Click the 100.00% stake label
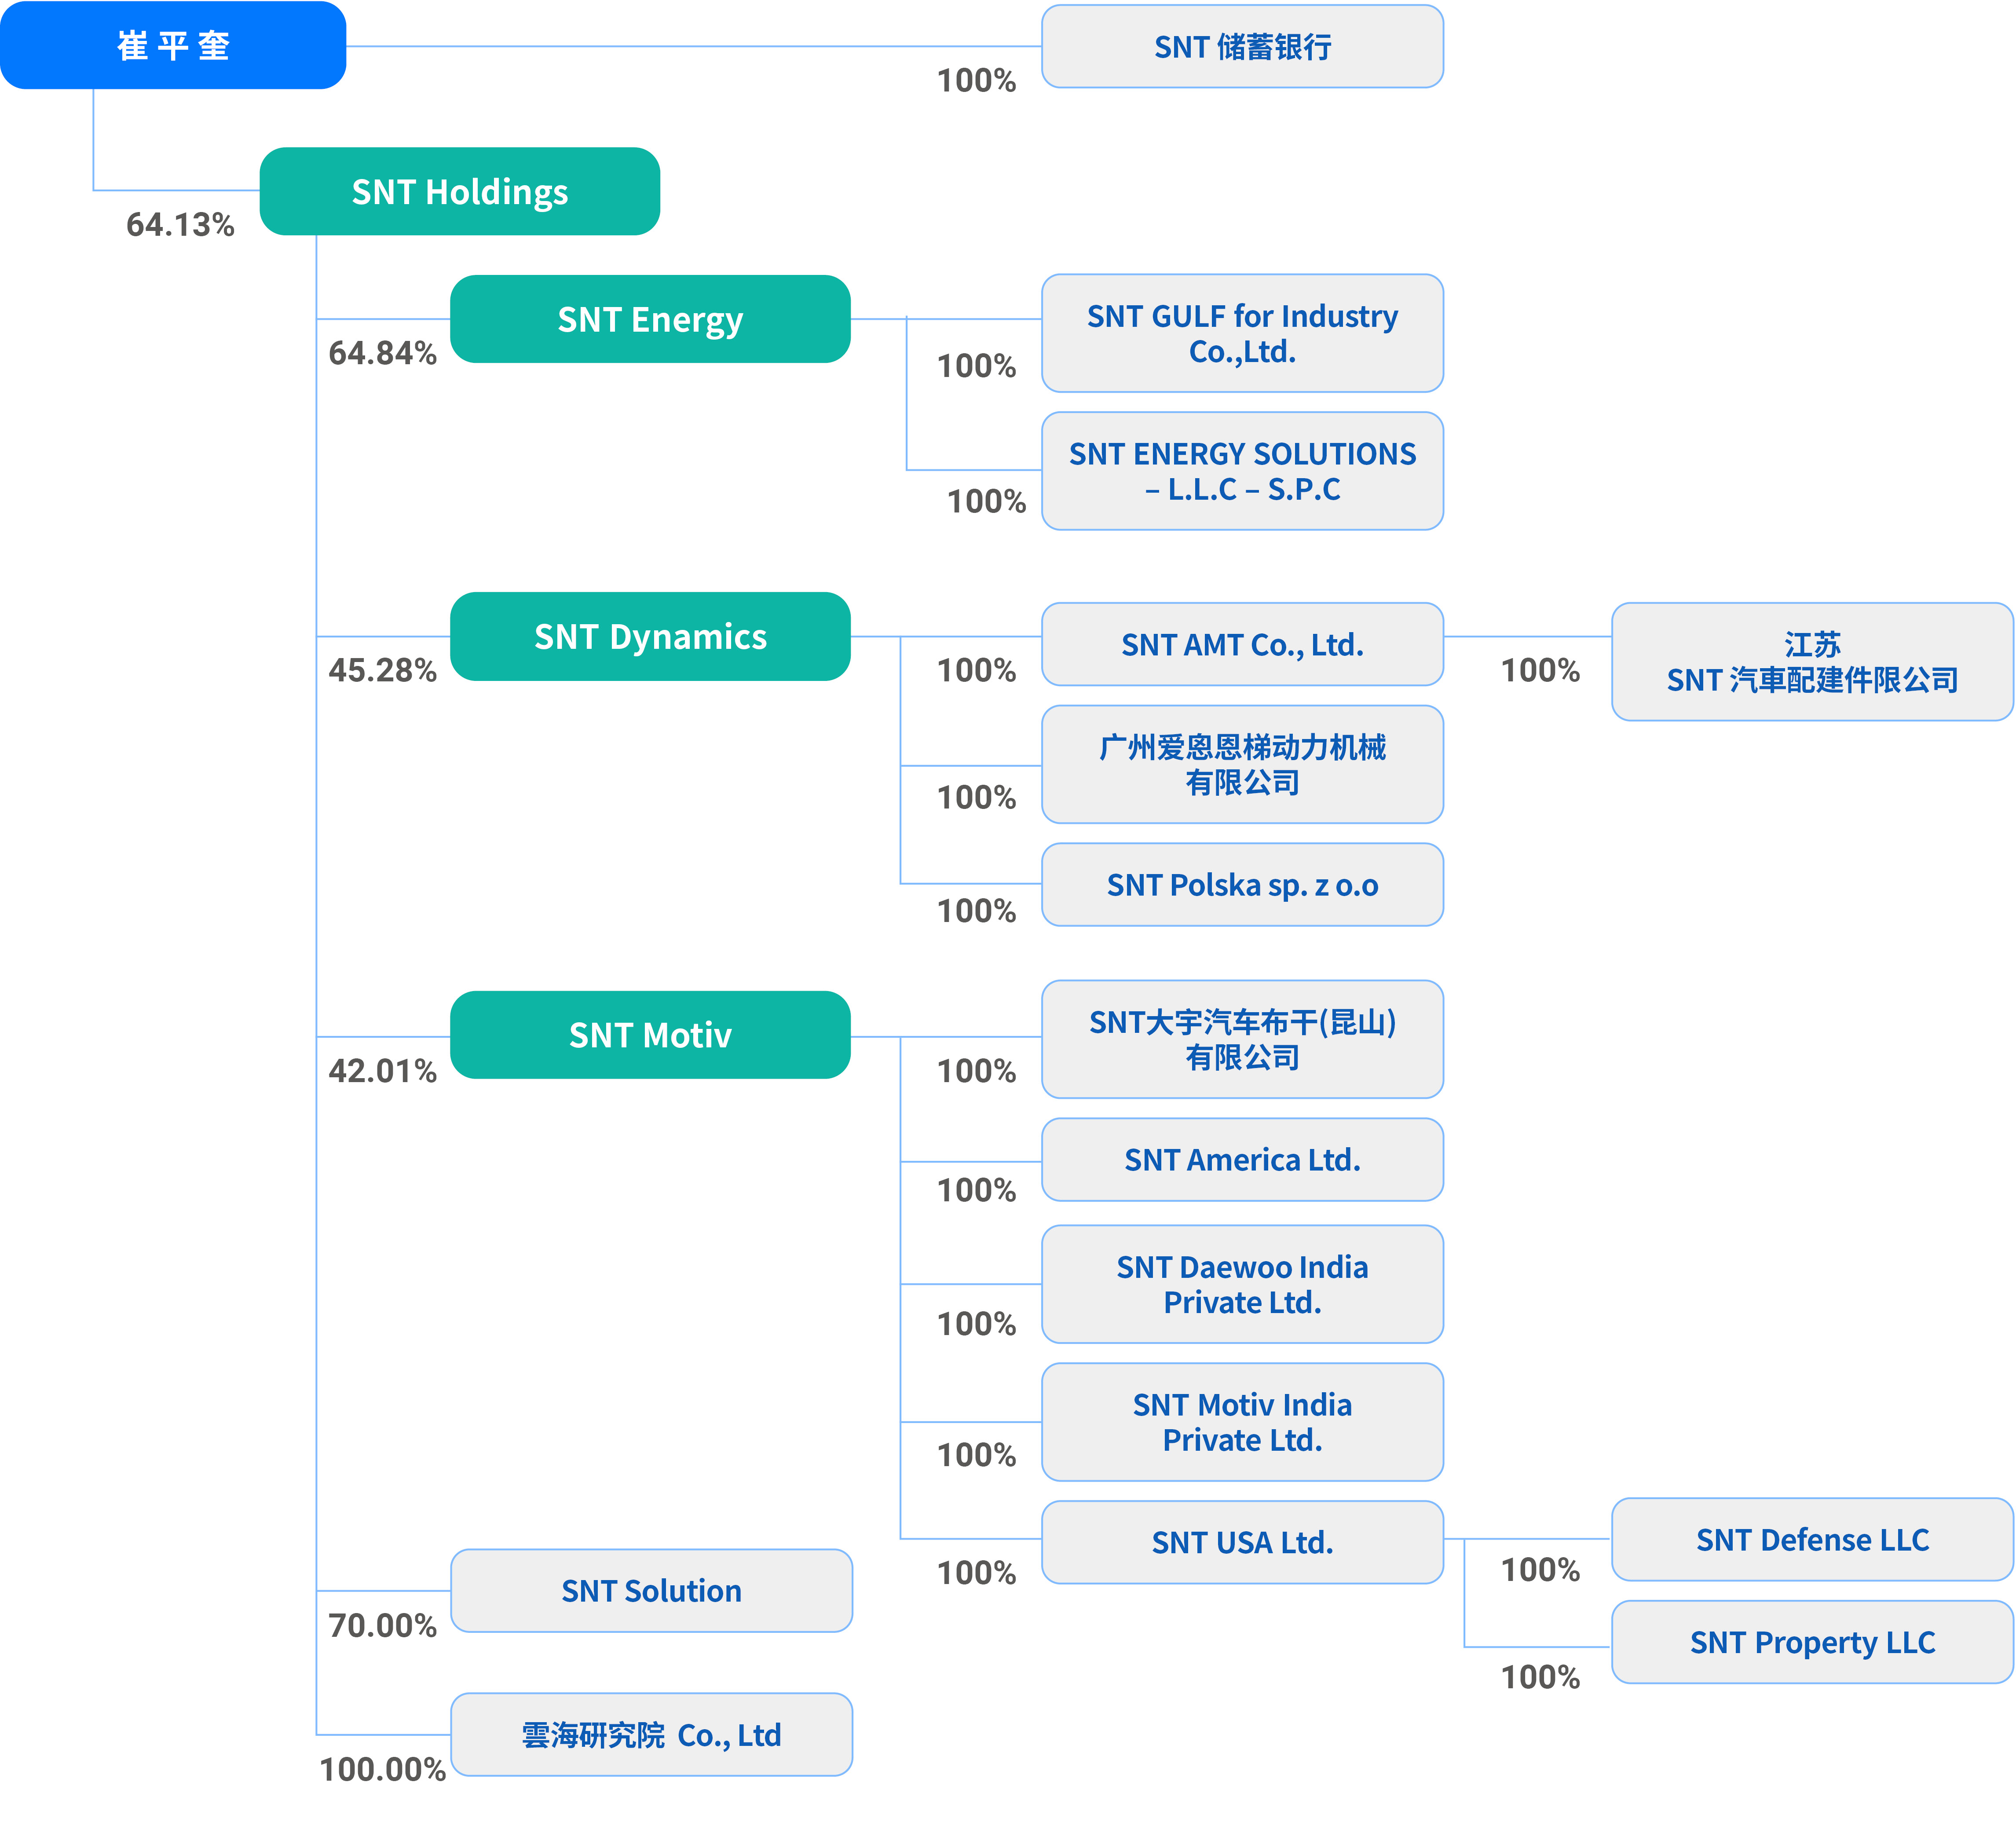Image resolution: width=2016 pixels, height=1833 pixels. [x=383, y=1769]
